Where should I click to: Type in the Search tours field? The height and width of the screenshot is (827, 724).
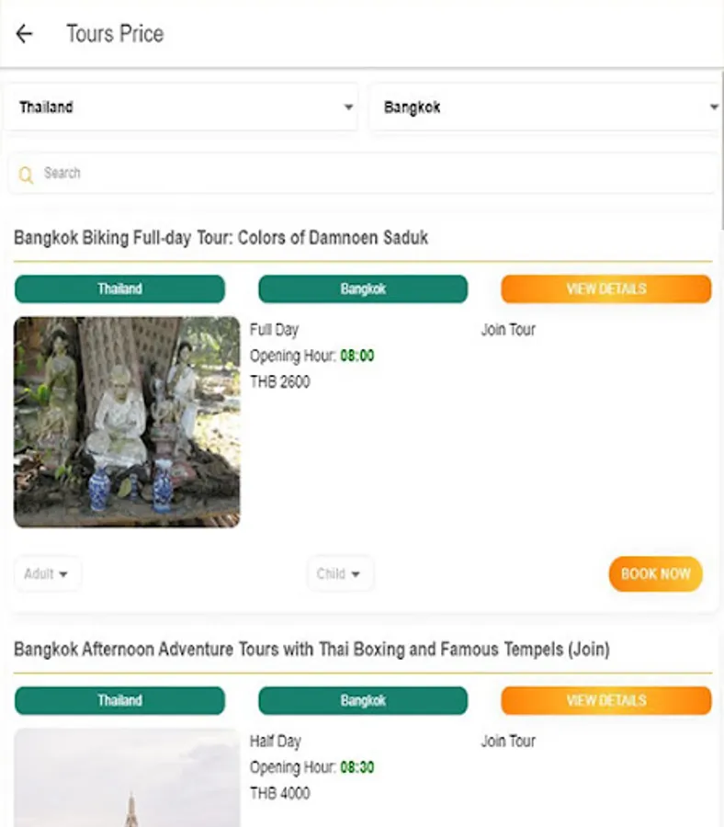368,173
